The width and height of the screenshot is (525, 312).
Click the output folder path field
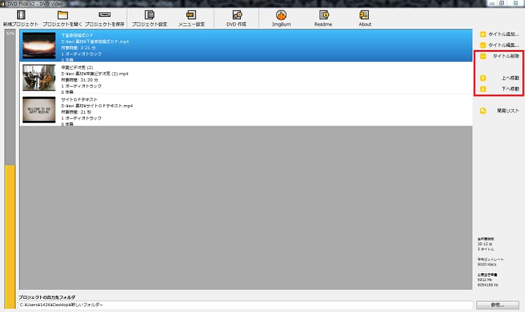[245, 305]
